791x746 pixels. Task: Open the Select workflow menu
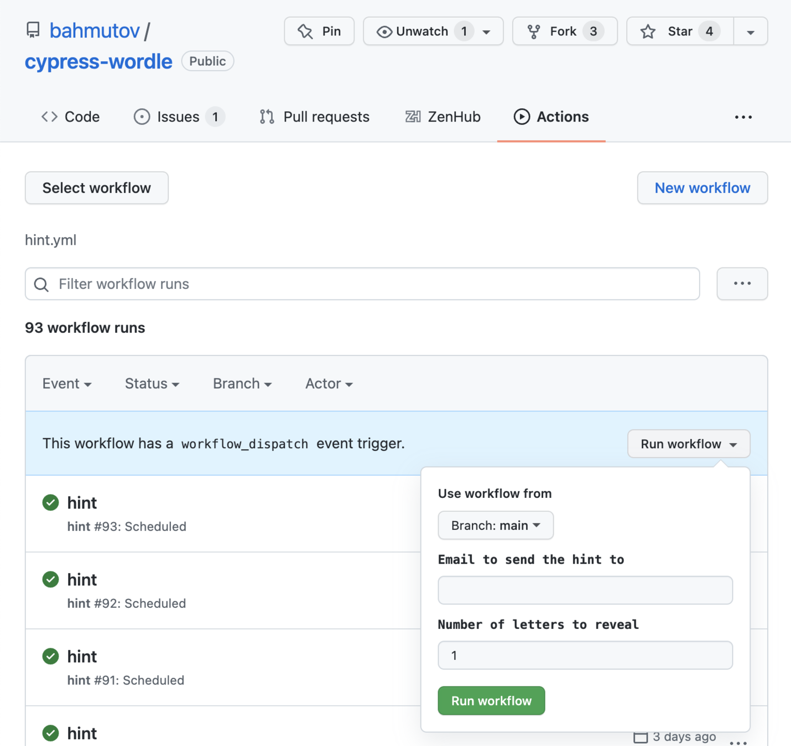pyautogui.click(x=97, y=188)
